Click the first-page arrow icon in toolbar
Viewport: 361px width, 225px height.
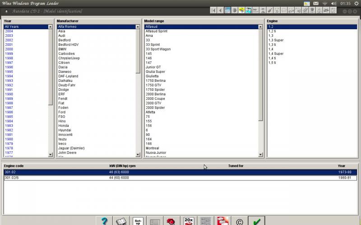[x=213, y=10]
